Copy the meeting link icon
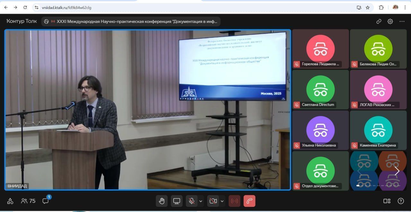 click(x=379, y=22)
